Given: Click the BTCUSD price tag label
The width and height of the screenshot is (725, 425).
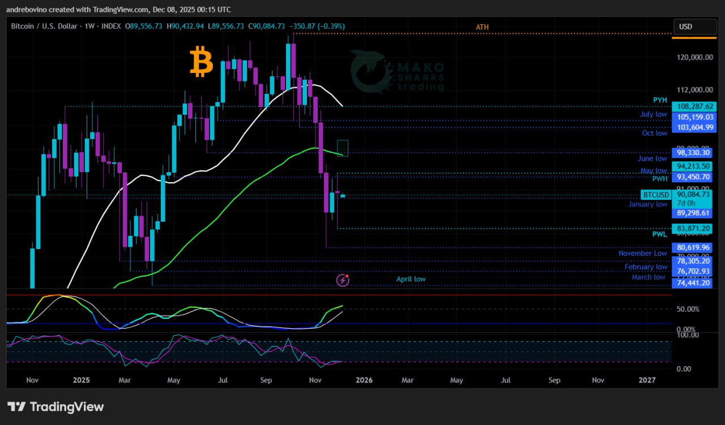Looking at the screenshot, I should tap(655, 195).
